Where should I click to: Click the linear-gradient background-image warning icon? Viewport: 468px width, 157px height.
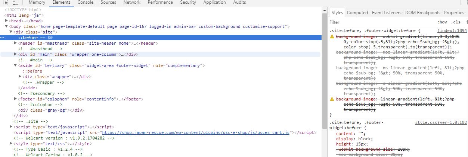pyautogui.click(x=332, y=99)
